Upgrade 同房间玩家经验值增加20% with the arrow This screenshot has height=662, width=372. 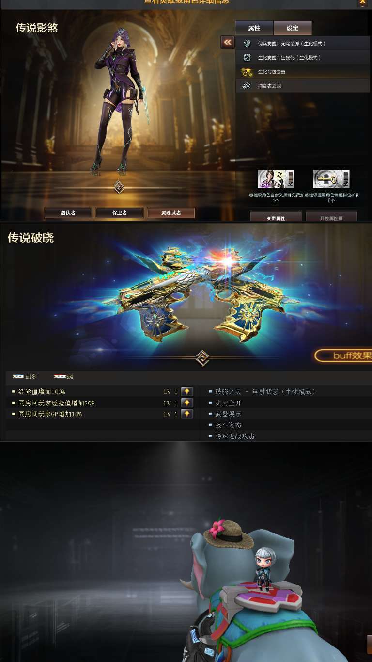point(187,403)
